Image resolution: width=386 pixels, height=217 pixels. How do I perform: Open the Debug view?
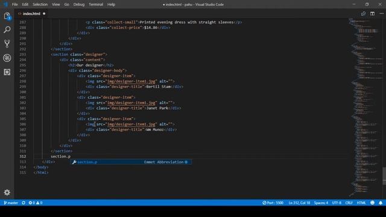click(x=7, y=58)
